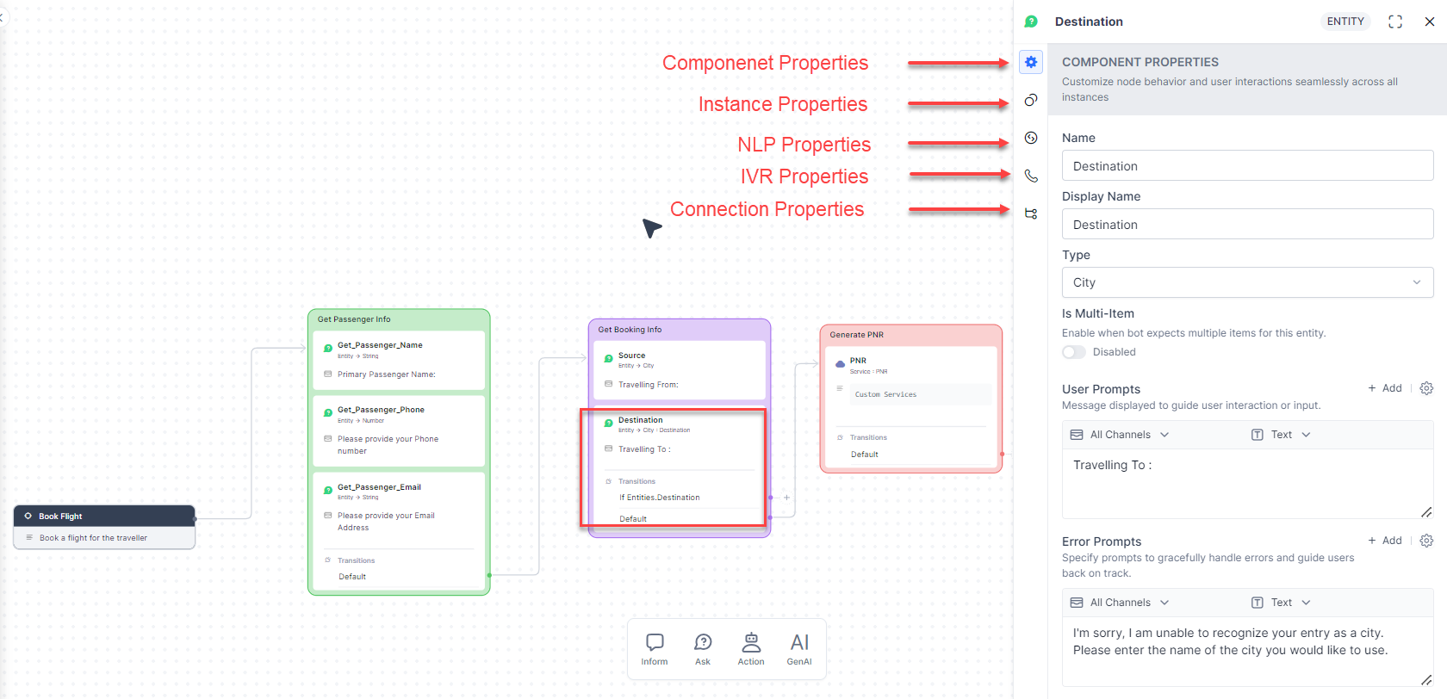Open the NLP Properties icon tab
Viewport: 1447px width, 699px height.
1031,138
